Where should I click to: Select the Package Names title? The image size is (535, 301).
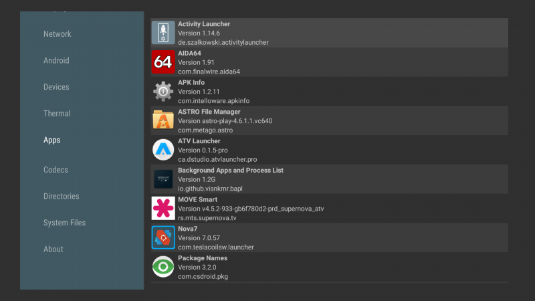203,258
